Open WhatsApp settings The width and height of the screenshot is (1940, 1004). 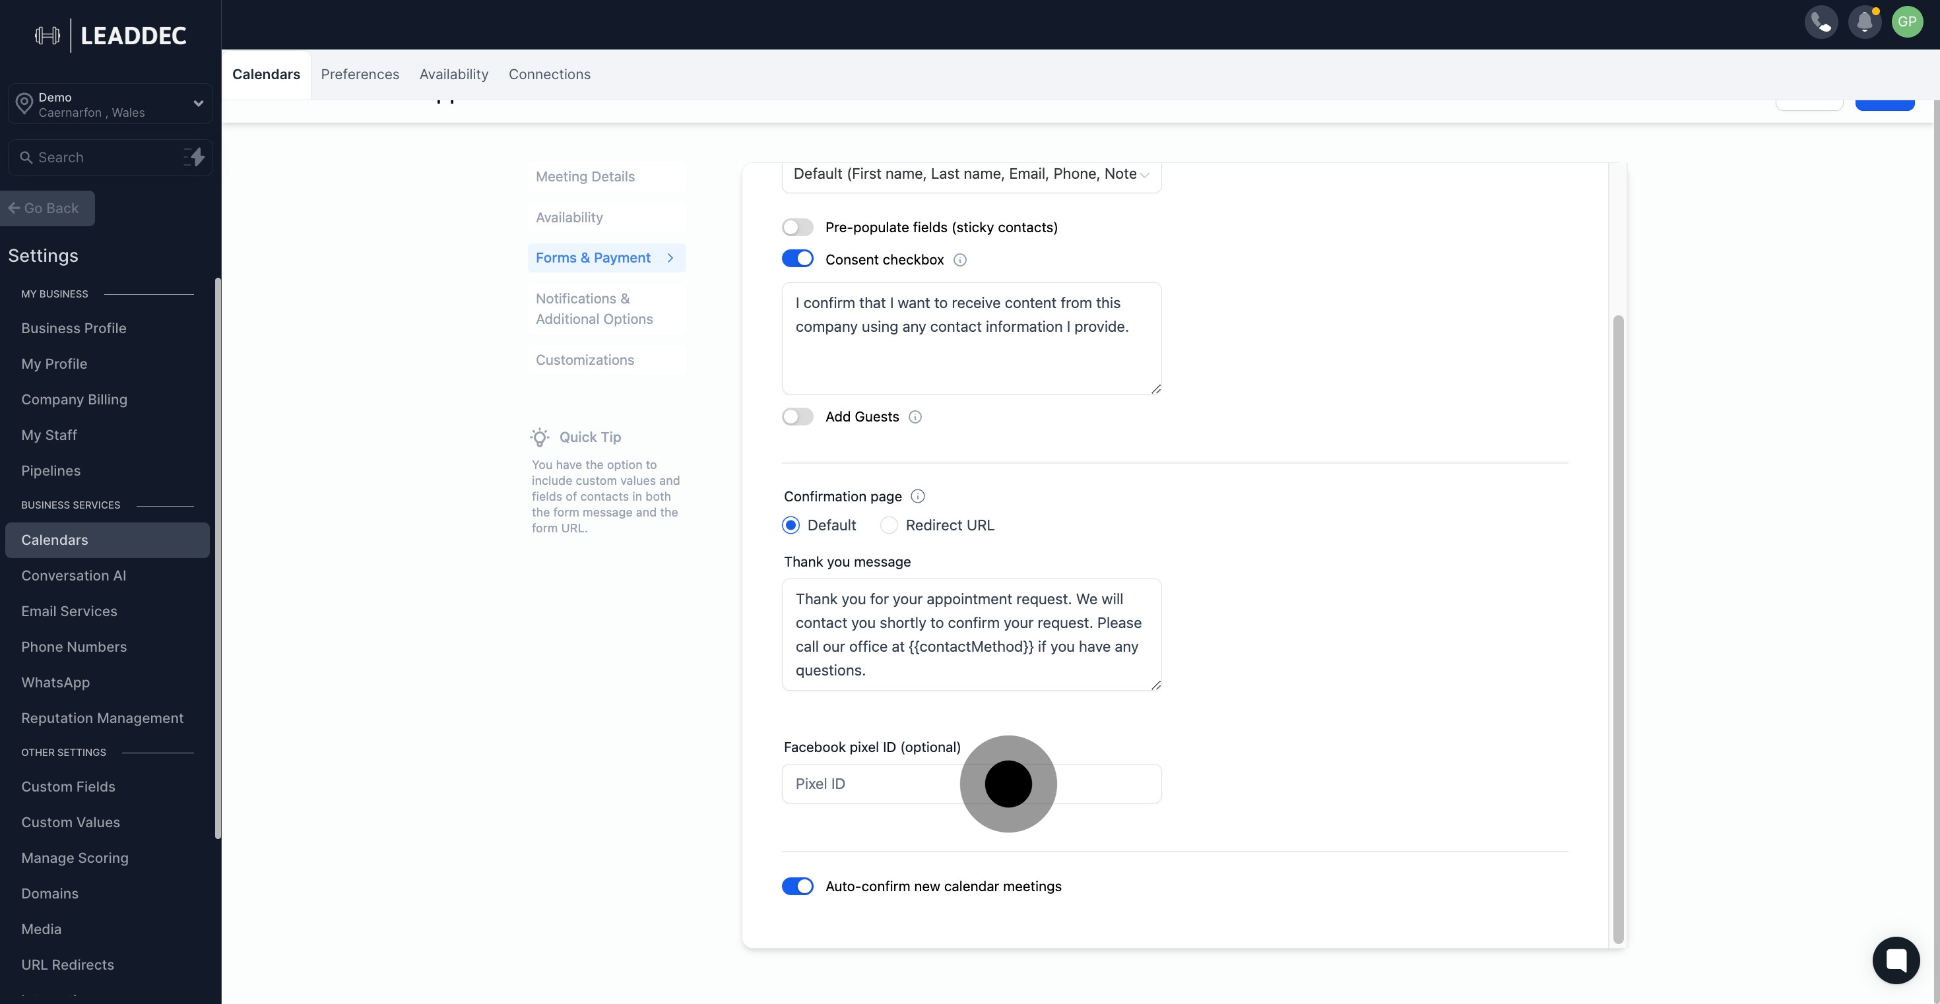point(55,683)
